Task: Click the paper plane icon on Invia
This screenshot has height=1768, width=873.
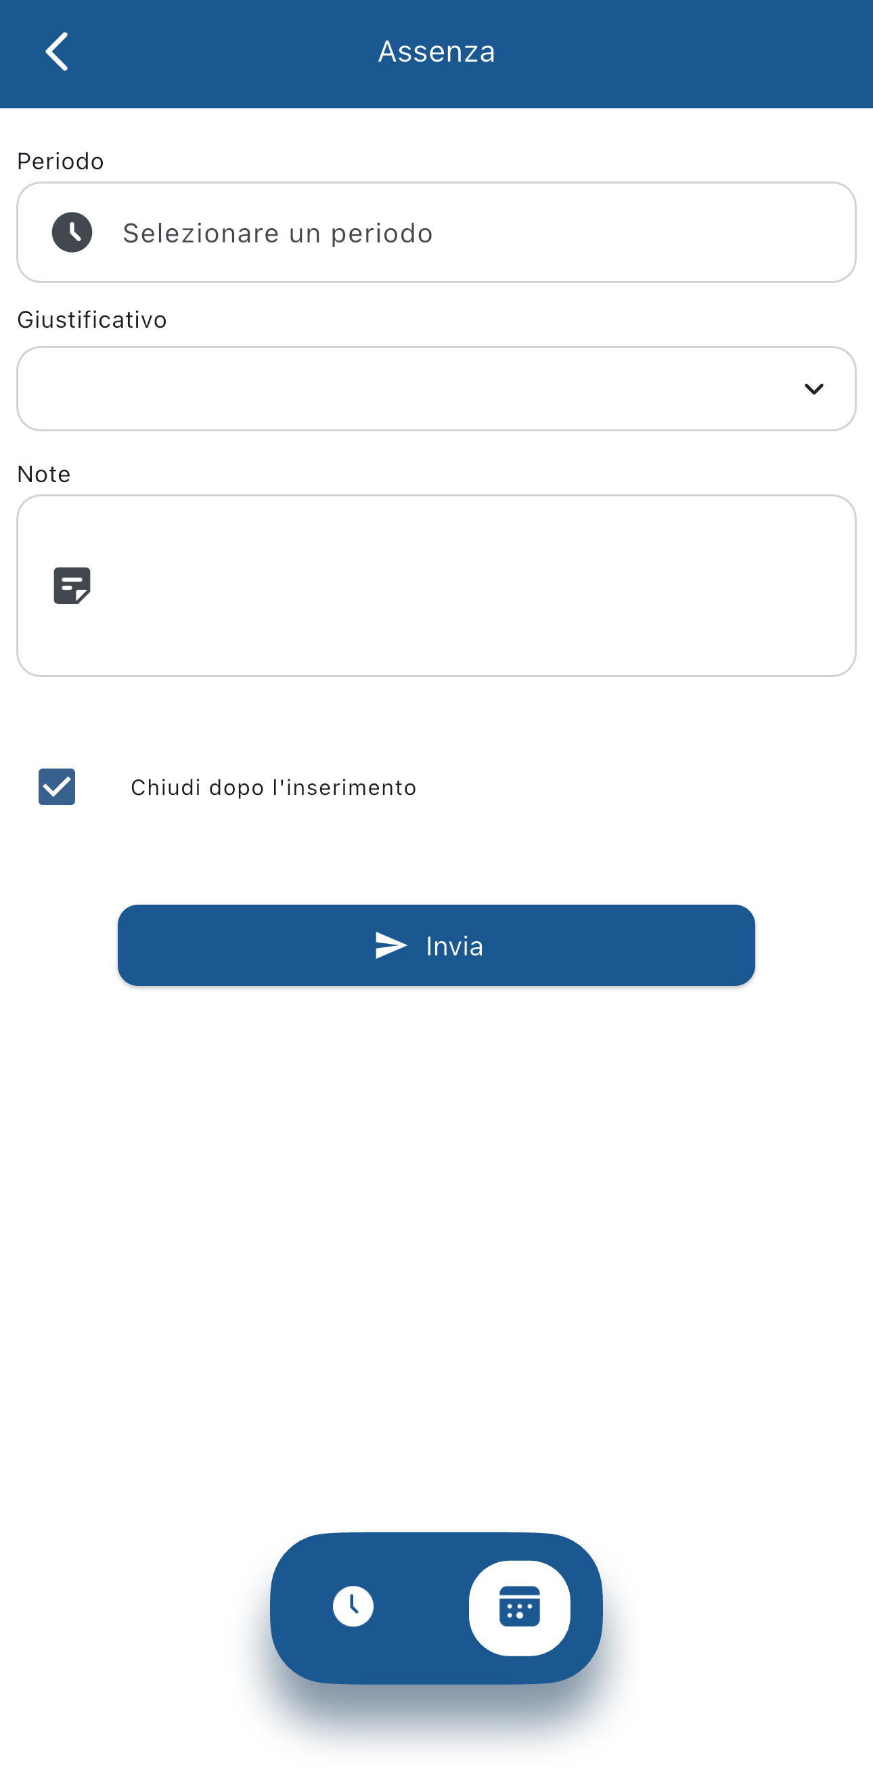Action: 391,946
